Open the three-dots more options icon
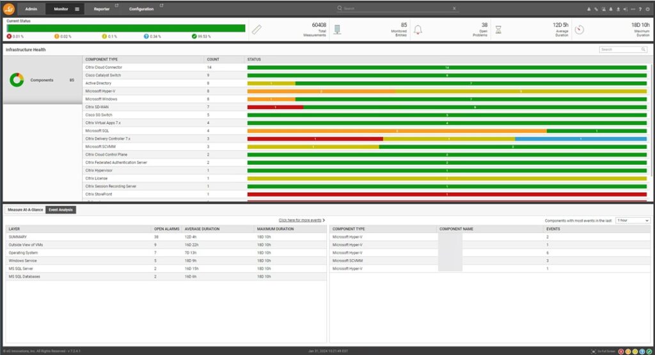Image resolution: width=655 pixels, height=355 pixels. [633, 9]
